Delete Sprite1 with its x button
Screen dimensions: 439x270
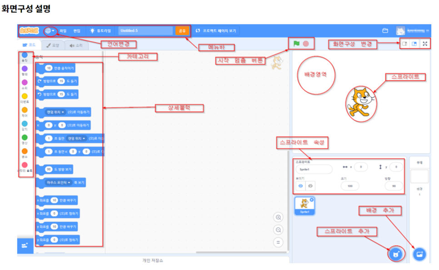tap(312, 200)
